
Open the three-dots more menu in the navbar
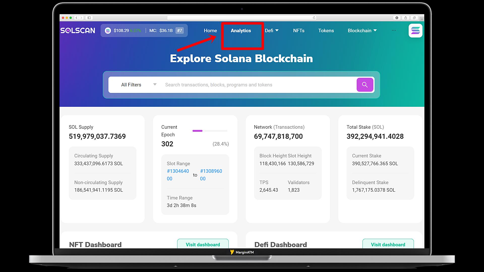point(394,30)
